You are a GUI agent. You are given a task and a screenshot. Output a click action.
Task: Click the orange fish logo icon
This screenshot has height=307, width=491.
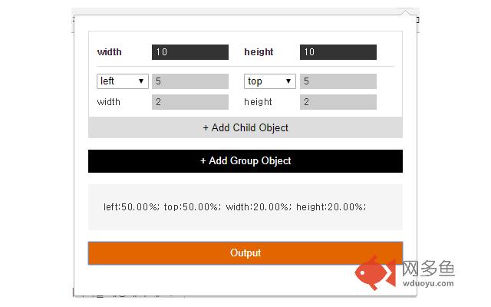pos(375,272)
